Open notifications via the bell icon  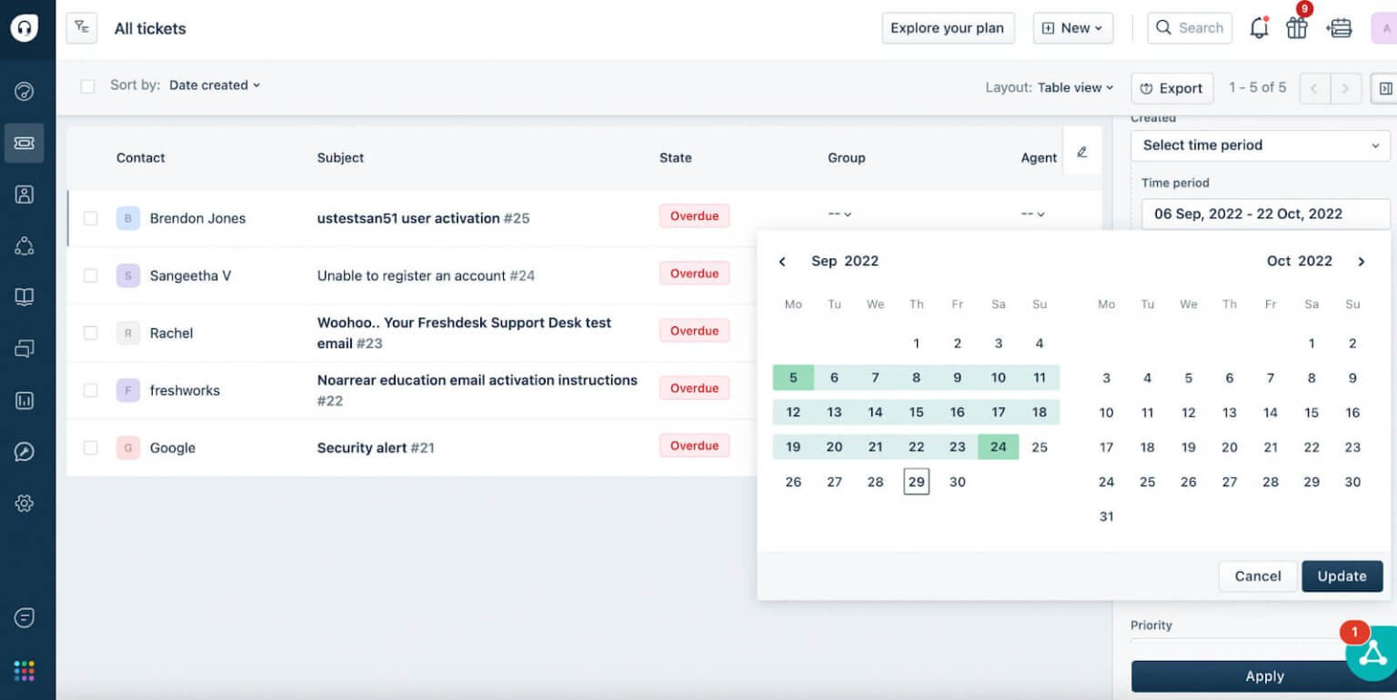[1259, 28]
